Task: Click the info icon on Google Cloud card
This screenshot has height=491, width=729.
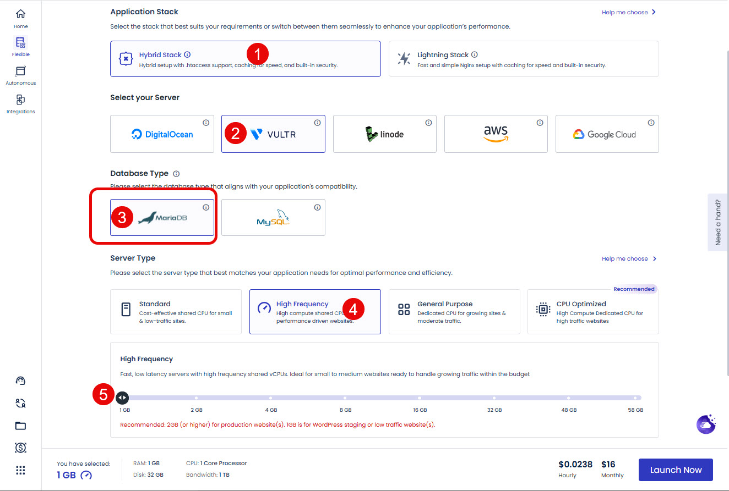Action: (x=651, y=123)
